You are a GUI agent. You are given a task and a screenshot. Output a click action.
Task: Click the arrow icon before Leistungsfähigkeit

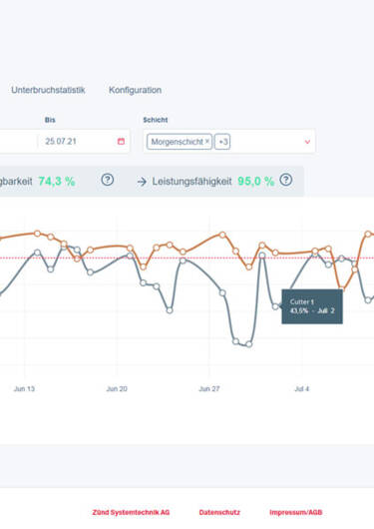(142, 182)
